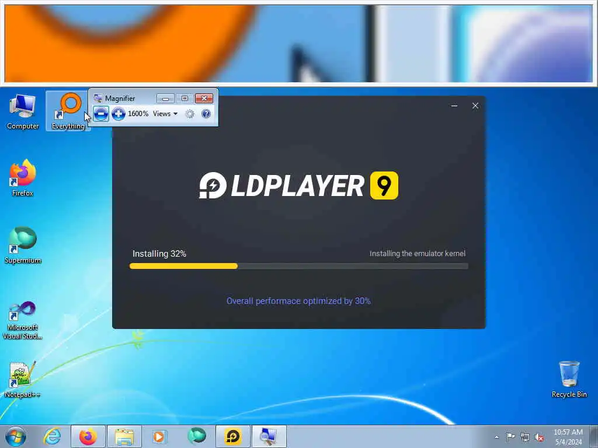Select the Recycle Bin icon
Screen dimensions: 598x448
[569, 379]
